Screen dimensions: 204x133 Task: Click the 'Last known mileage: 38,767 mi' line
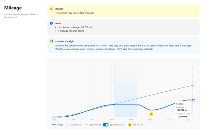(75, 28)
